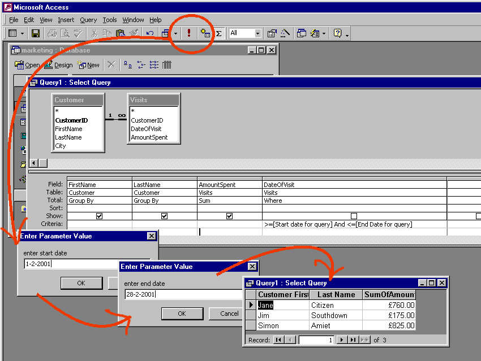Viewport: 481px width, 361px height.
Task: Switch database window to Large Icons view
Action: click(x=128, y=64)
